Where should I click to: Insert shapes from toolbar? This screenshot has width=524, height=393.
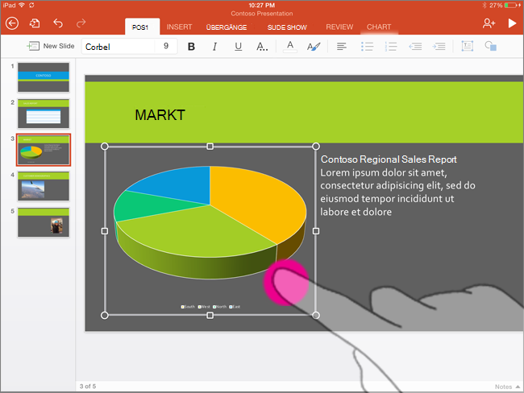pyautogui.click(x=490, y=46)
